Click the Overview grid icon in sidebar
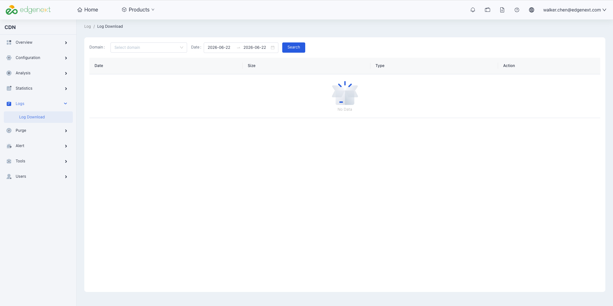 (x=9, y=42)
